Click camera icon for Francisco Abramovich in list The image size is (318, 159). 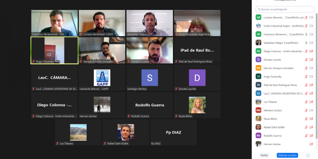311,34
